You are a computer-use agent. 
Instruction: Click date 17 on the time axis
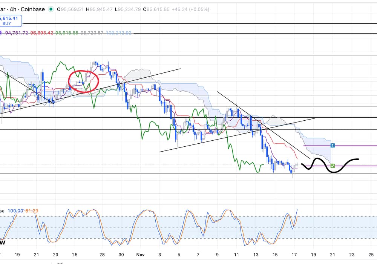click(294, 254)
